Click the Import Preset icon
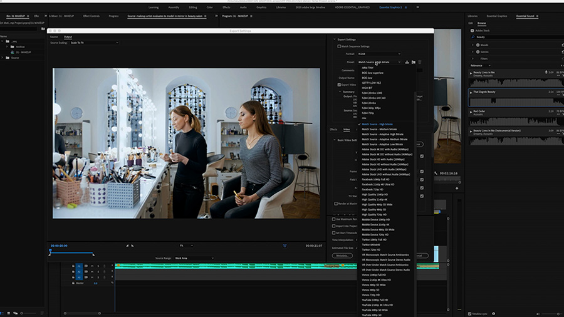 414,62
